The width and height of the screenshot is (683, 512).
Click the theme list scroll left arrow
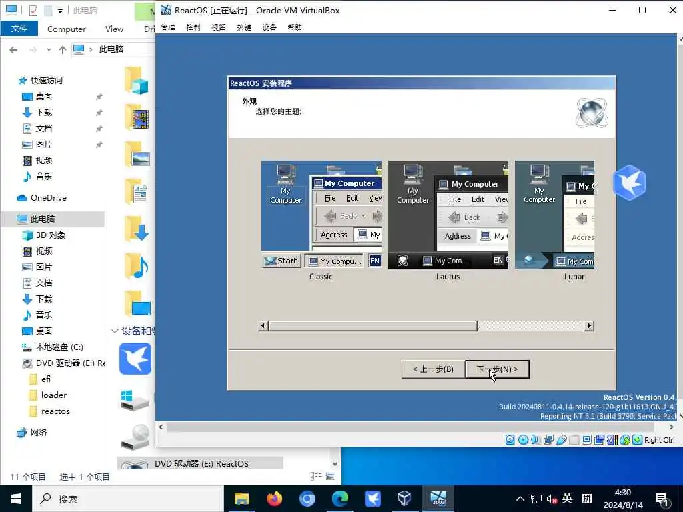(263, 326)
